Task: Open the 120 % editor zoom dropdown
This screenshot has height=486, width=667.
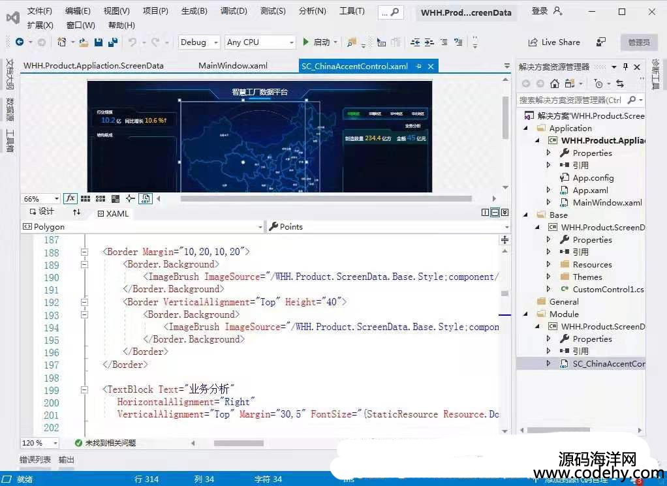Action: point(40,443)
